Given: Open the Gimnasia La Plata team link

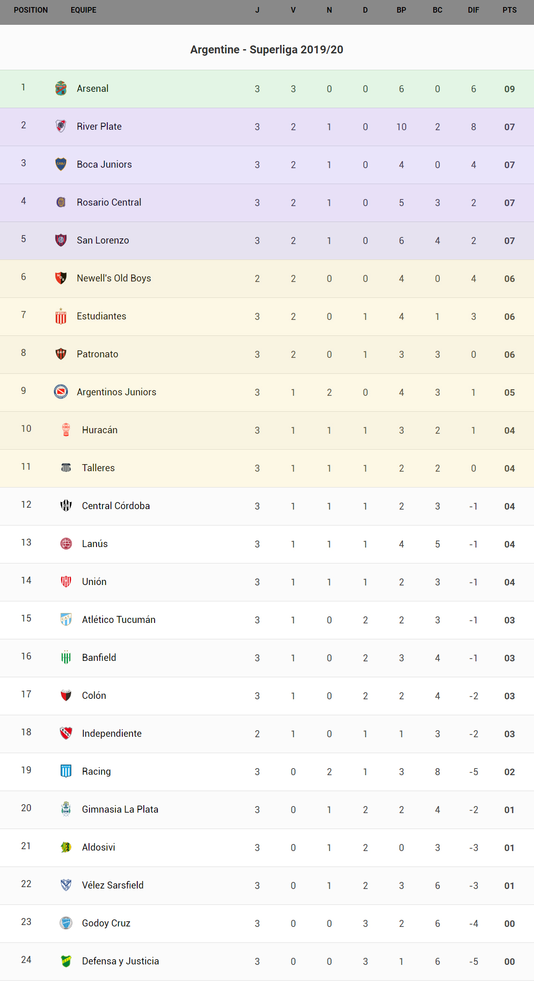Looking at the screenshot, I should [120, 809].
